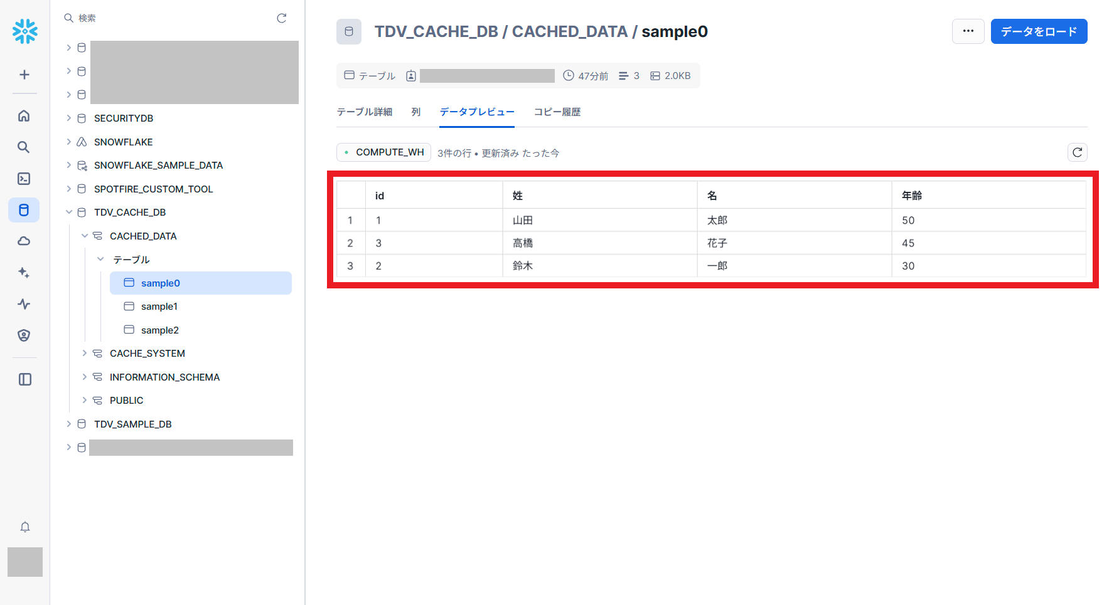Image resolution: width=1119 pixels, height=605 pixels.
Task: Expand the INFORMATION_SCHEMA schema
Action: click(85, 377)
